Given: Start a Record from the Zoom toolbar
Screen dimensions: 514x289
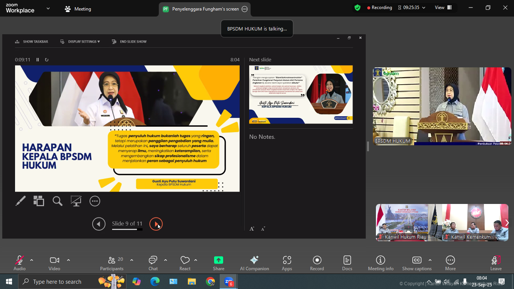Looking at the screenshot, I should 317,262.
